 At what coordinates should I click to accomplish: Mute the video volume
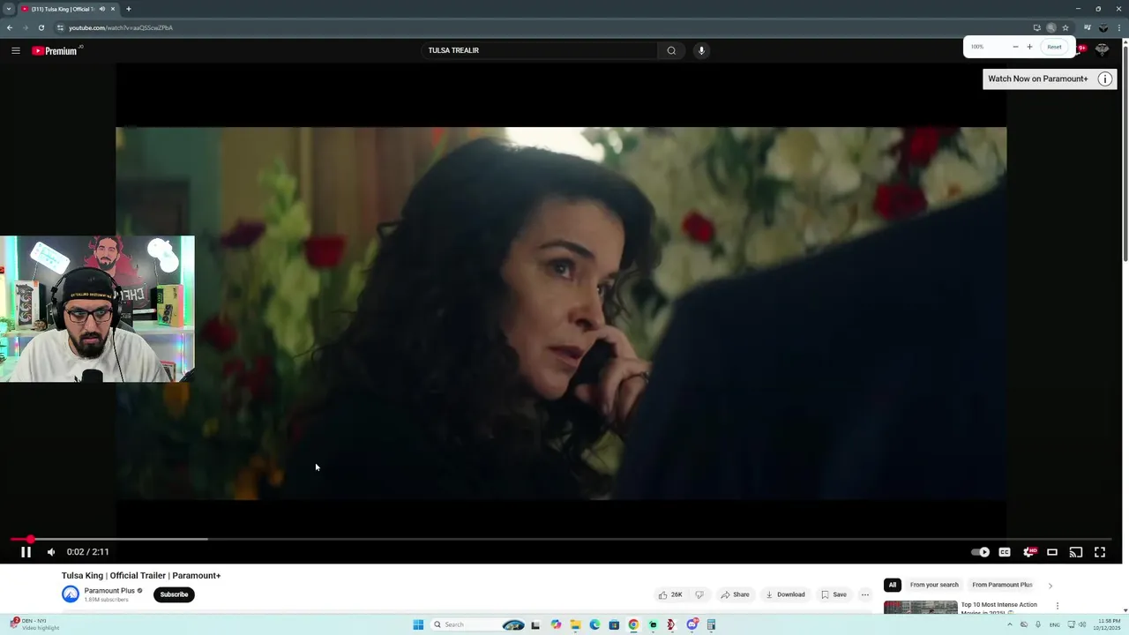(x=51, y=552)
